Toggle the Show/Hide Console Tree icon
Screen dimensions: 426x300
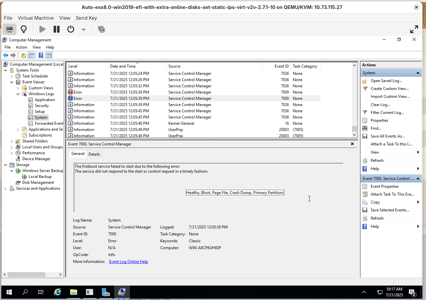coord(31,55)
